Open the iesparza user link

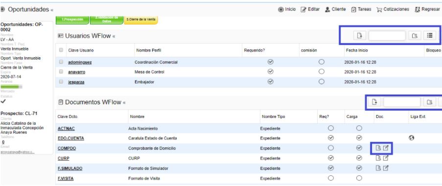click(x=76, y=82)
